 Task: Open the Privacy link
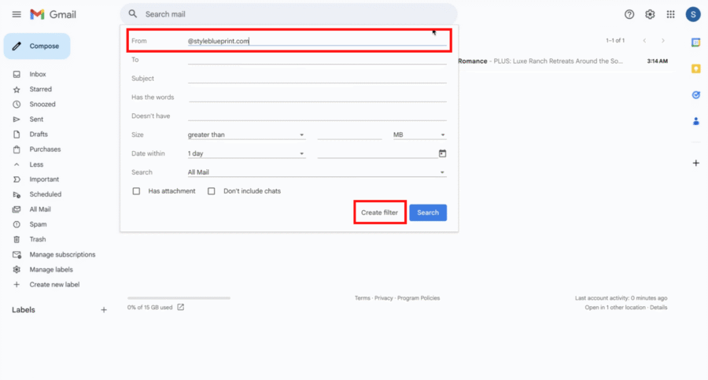tap(383, 298)
